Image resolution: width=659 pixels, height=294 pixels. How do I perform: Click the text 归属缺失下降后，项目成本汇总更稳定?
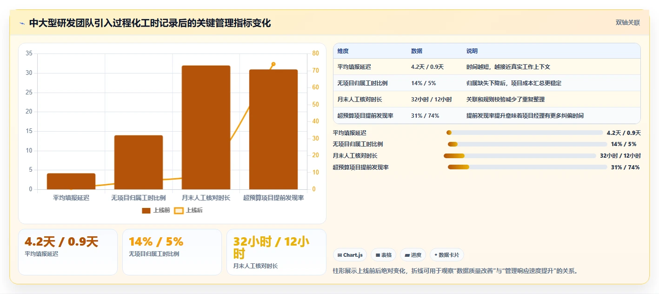click(x=514, y=83)
